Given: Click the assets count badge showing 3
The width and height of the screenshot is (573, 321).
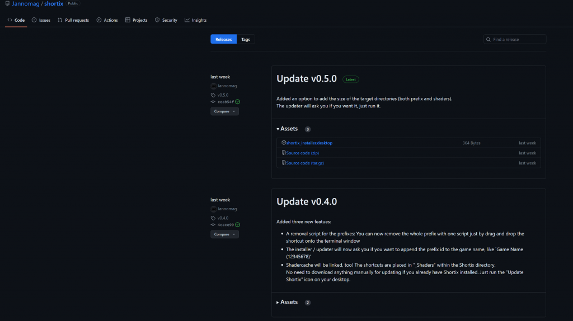Looking at the screenshot, I should tap(308, 129).
